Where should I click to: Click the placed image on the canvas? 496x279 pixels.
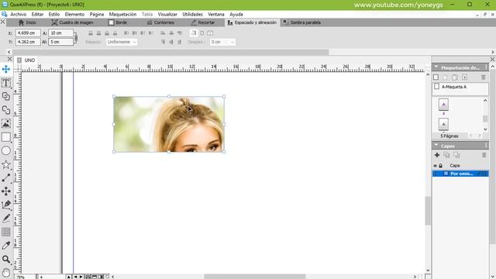(x=169, y=124)
